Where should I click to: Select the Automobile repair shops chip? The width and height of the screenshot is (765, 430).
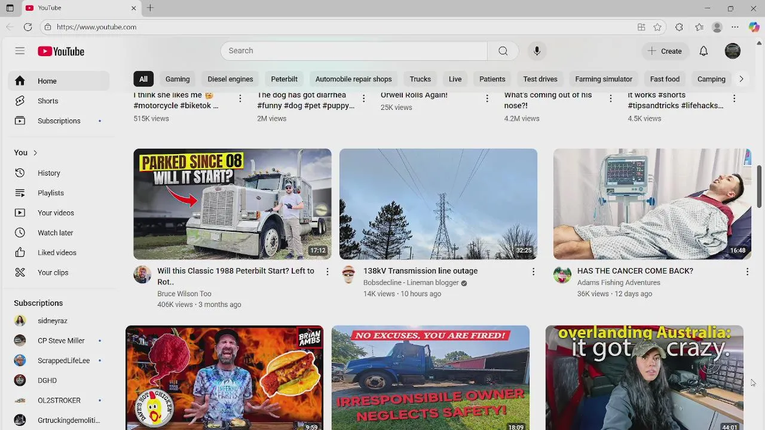pos(353,79)
